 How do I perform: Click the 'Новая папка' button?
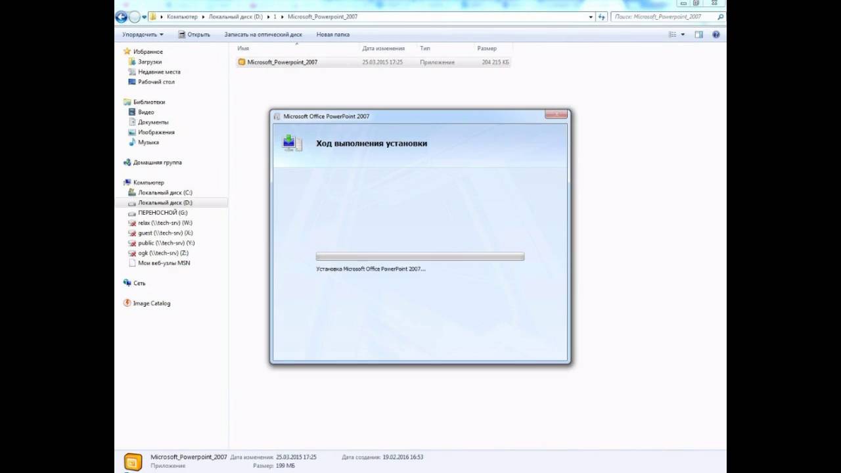coord(332,34)
